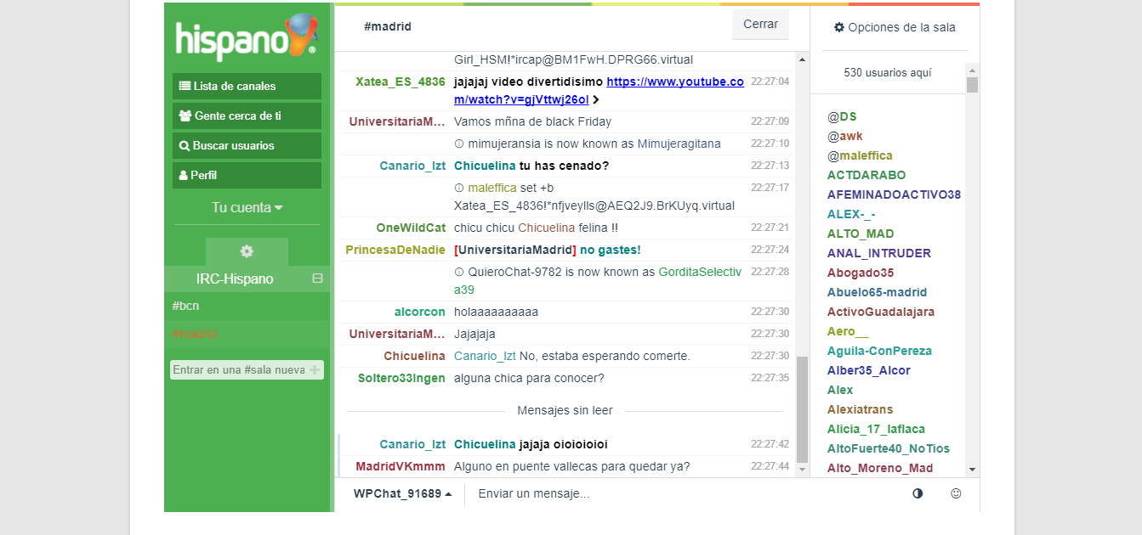Collapse the IRC-Hispano network group
The height and width of the screenshot is (535, 1142).
pos(317,279)
